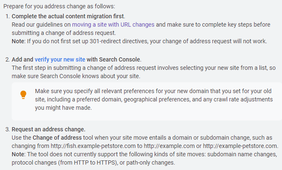
Task: Click the list number 1 marker
Action: 7,16
